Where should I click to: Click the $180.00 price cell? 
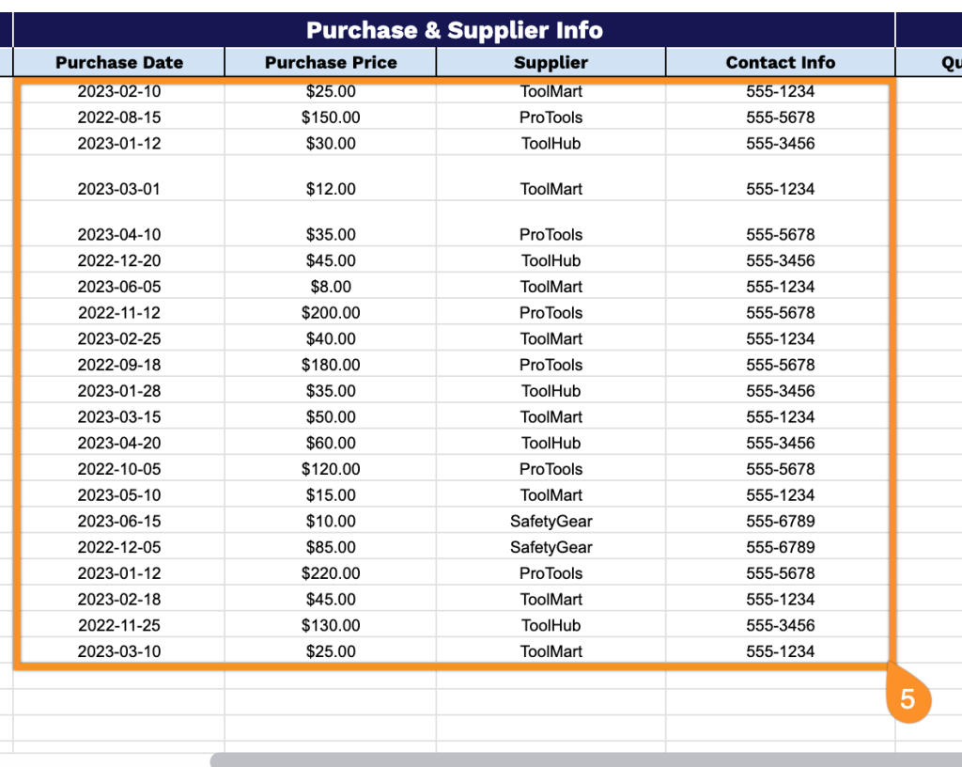coord(331,365)
